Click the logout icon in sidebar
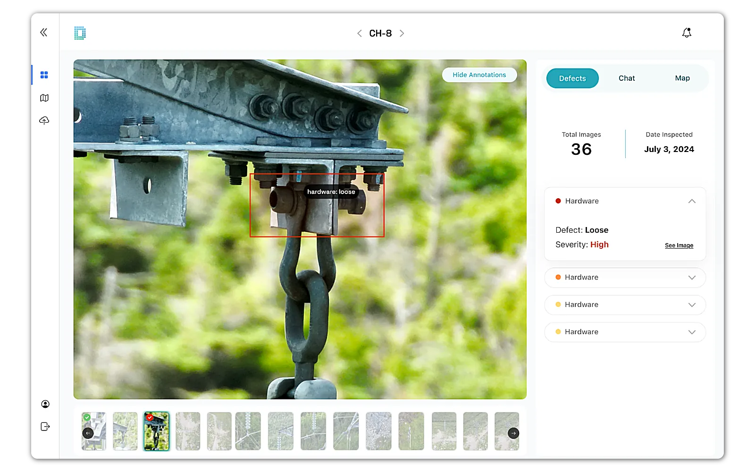 click(x=45, y=427)
